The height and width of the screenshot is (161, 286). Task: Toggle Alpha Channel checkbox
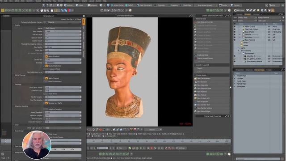(46, 78)
